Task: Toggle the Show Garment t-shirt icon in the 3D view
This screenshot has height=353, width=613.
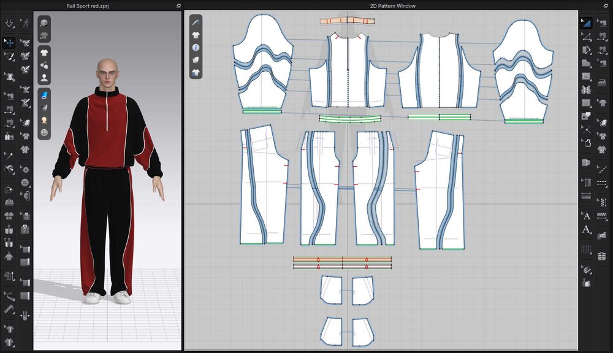Action: tap(44, 52)
